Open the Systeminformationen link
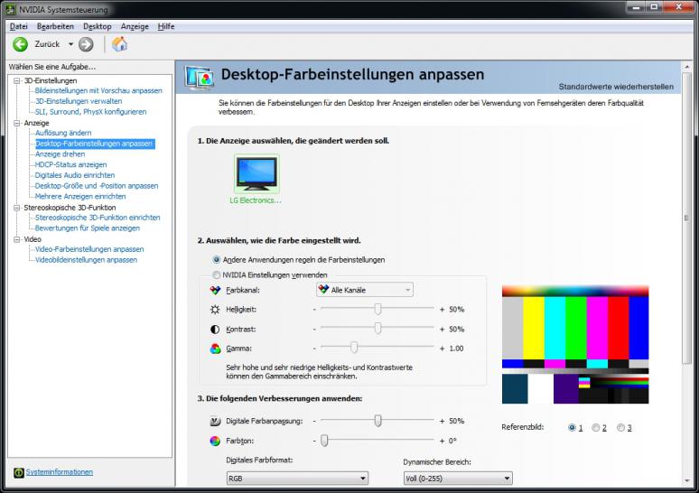Viewport: 699px width, 493px height. click(x=60, y=472)
